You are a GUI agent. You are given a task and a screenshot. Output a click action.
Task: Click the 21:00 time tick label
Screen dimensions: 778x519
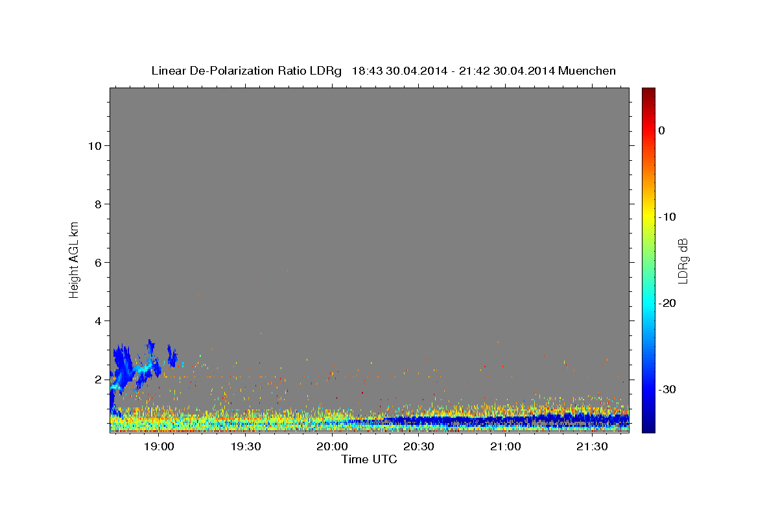[505, 446]
